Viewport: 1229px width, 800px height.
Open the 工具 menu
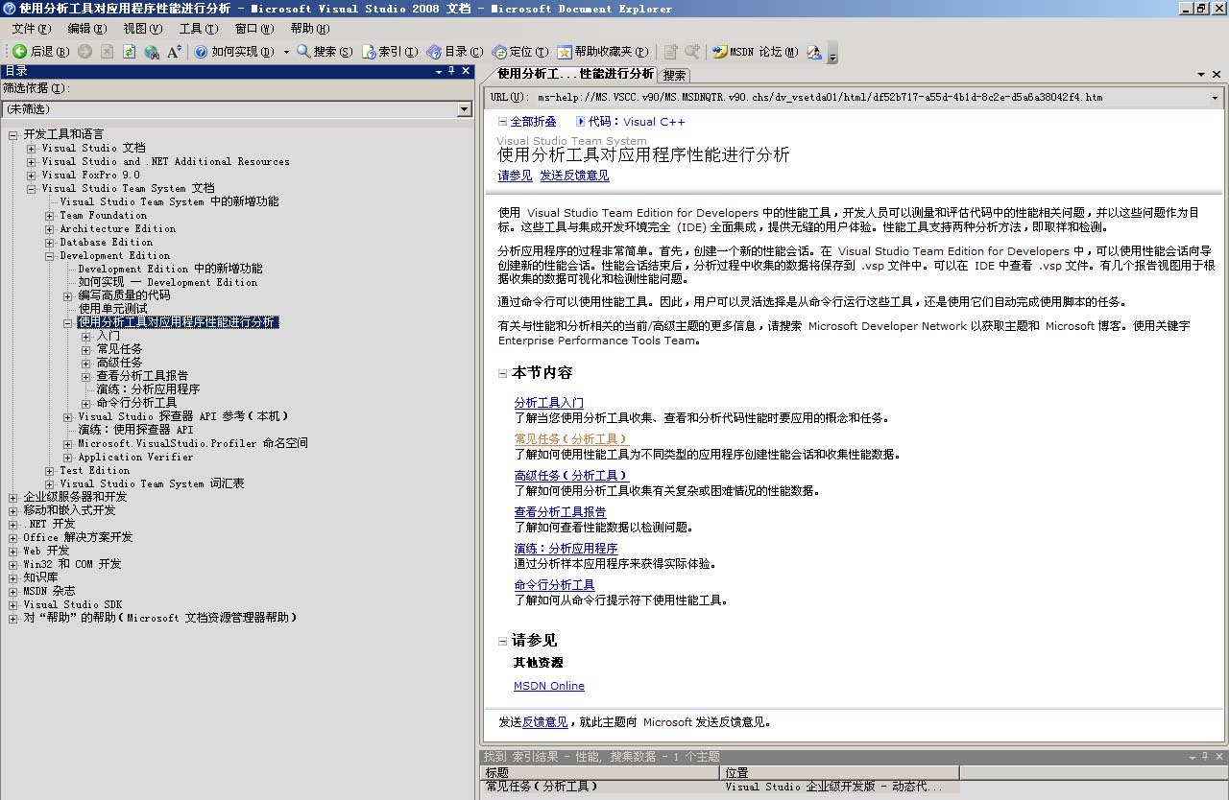pyautogui.click(x=198, y=29)
